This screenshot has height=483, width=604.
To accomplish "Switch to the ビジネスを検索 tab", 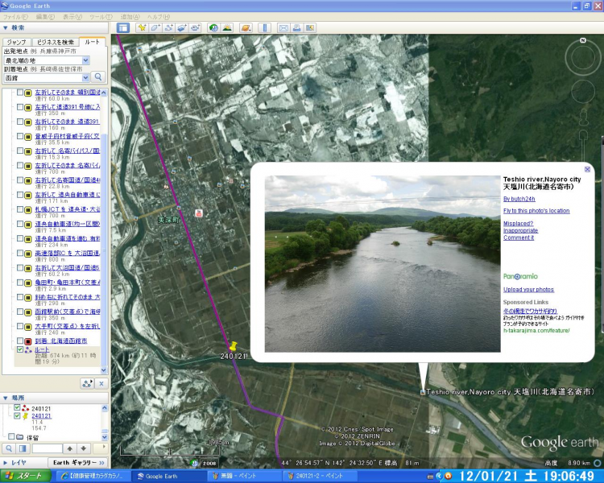I will [55, 42].
